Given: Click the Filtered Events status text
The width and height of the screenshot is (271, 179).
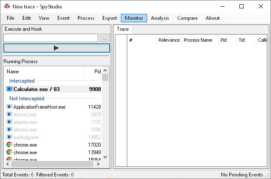Looking at the screenshot, I should 55,175.
